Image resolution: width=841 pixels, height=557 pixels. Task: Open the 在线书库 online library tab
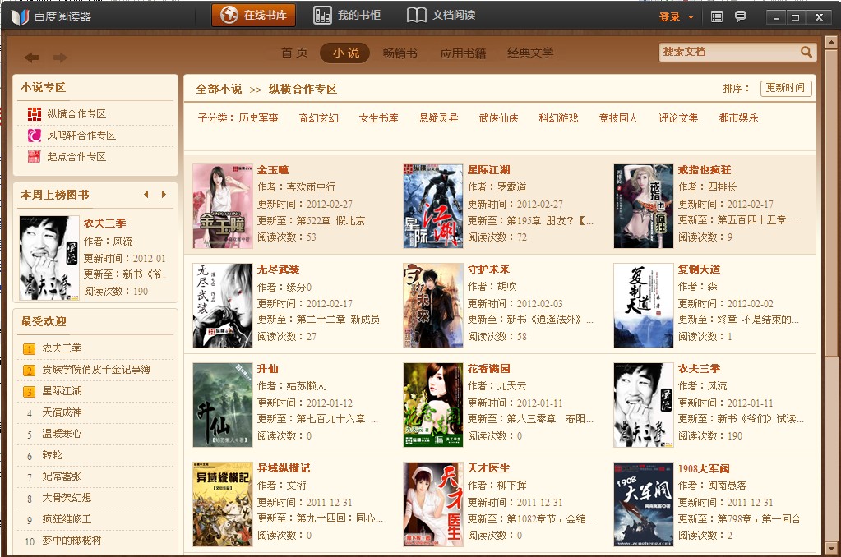tap(254, 15)
